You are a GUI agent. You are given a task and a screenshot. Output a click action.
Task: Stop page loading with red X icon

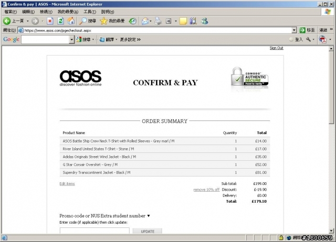50,21
